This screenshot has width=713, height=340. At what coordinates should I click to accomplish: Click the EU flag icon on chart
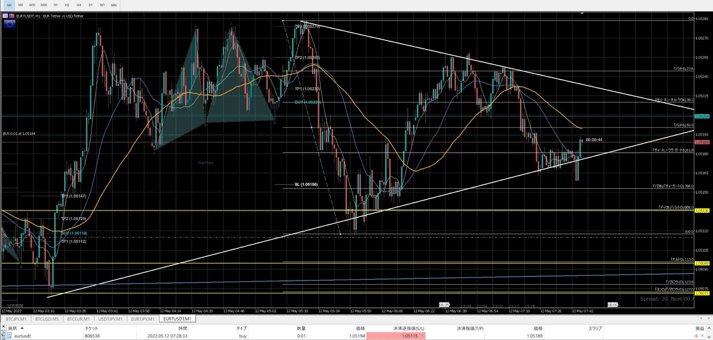pyautogui.click(x=9, y=24)
